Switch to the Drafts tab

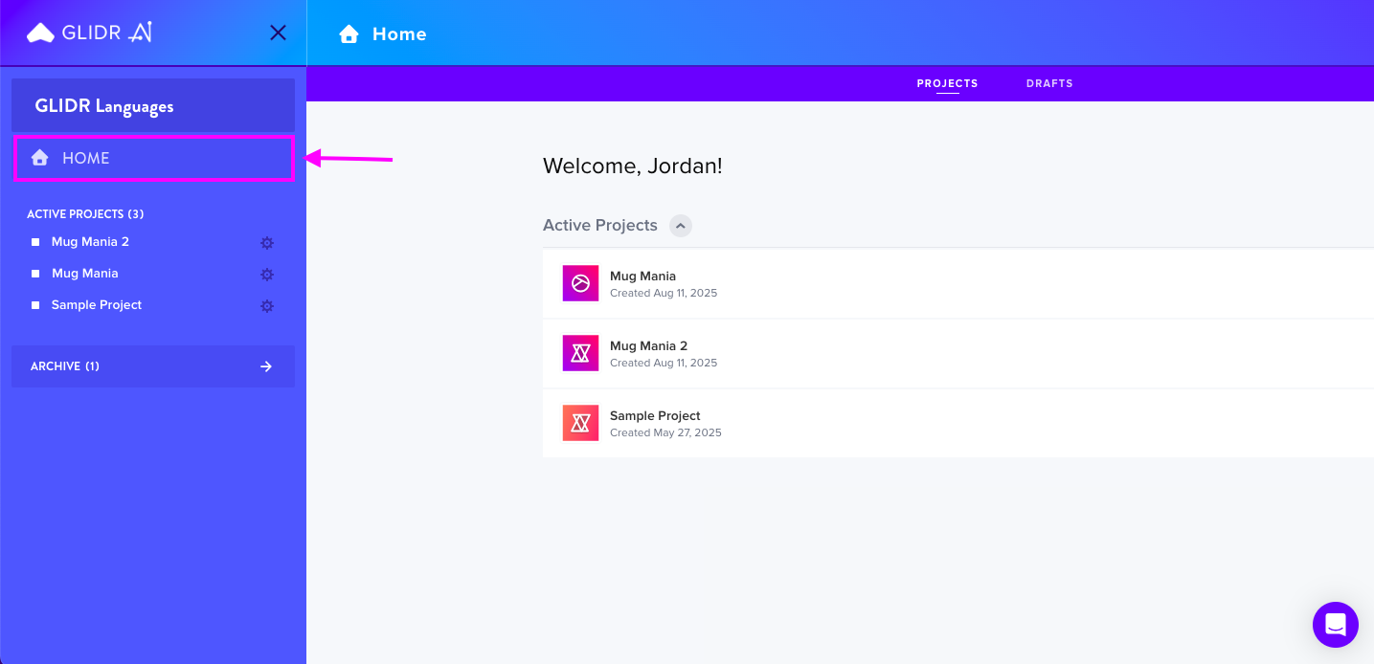pos(1049,83)
